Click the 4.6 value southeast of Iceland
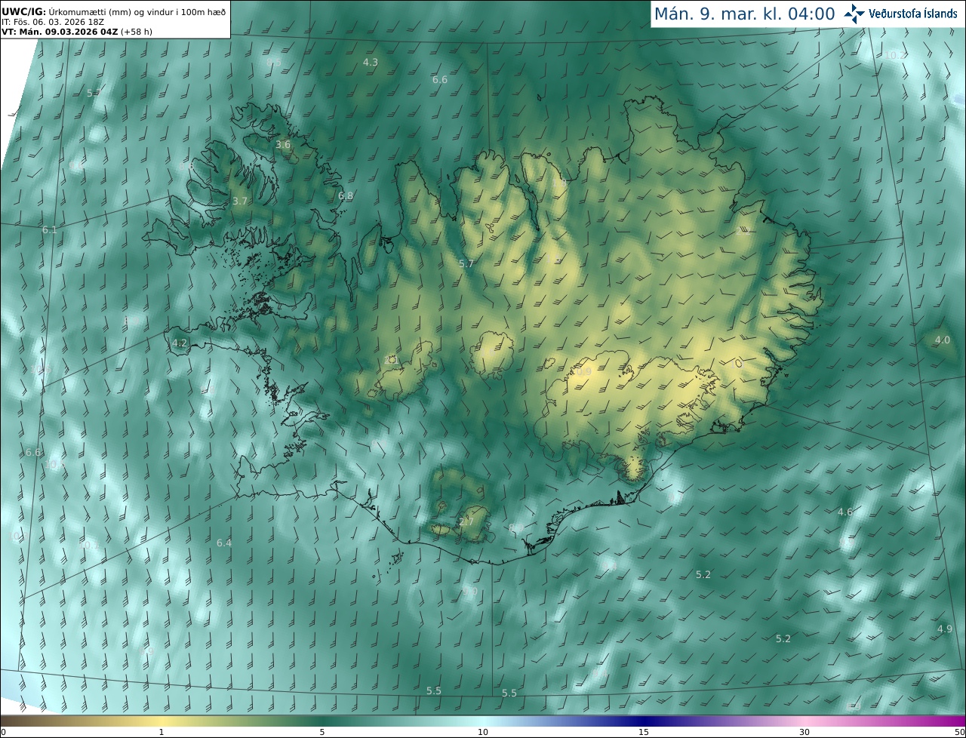 click(x=845, y=512)
